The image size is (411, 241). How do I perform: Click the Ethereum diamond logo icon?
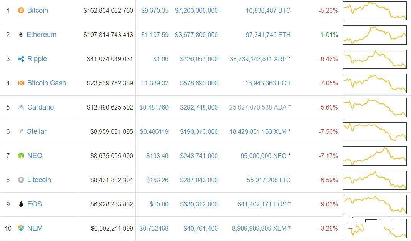tap(21, 35)
